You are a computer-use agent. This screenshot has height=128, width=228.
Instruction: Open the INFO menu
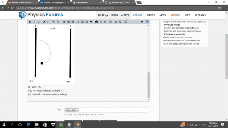[188, 15]
